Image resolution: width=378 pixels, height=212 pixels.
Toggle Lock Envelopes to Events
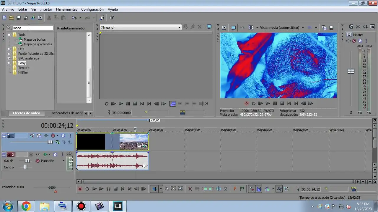(279, 189)
